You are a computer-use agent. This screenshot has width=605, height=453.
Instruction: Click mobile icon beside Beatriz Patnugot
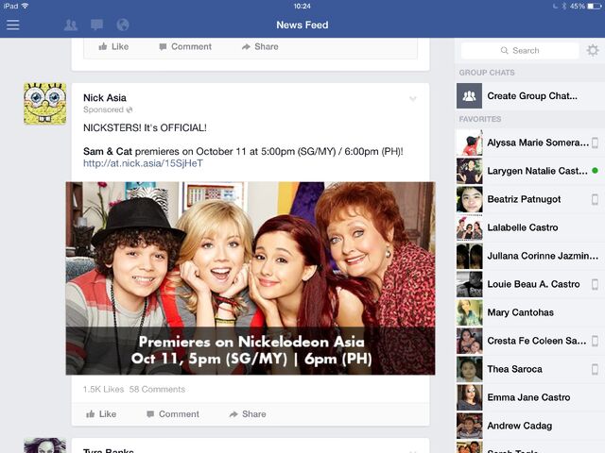pyautogui.click(x=595, y=199)
